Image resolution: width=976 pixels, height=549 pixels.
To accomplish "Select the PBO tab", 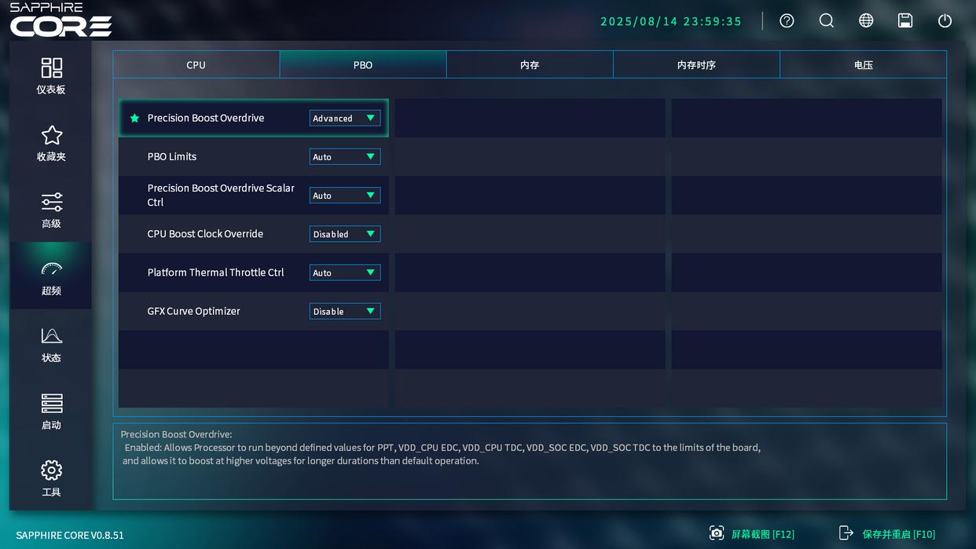I will click(363, 64).
